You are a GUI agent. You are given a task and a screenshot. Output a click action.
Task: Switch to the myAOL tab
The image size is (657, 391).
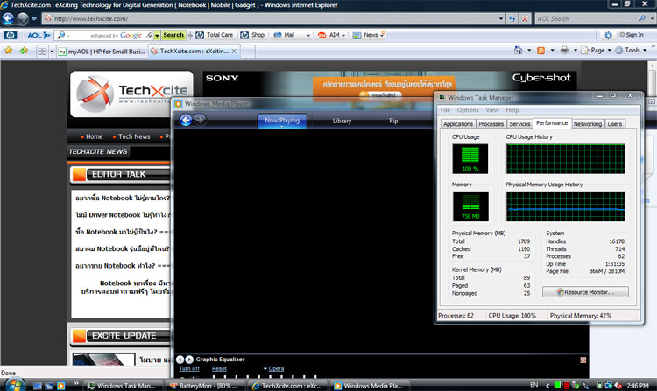[x=102, y=52]
